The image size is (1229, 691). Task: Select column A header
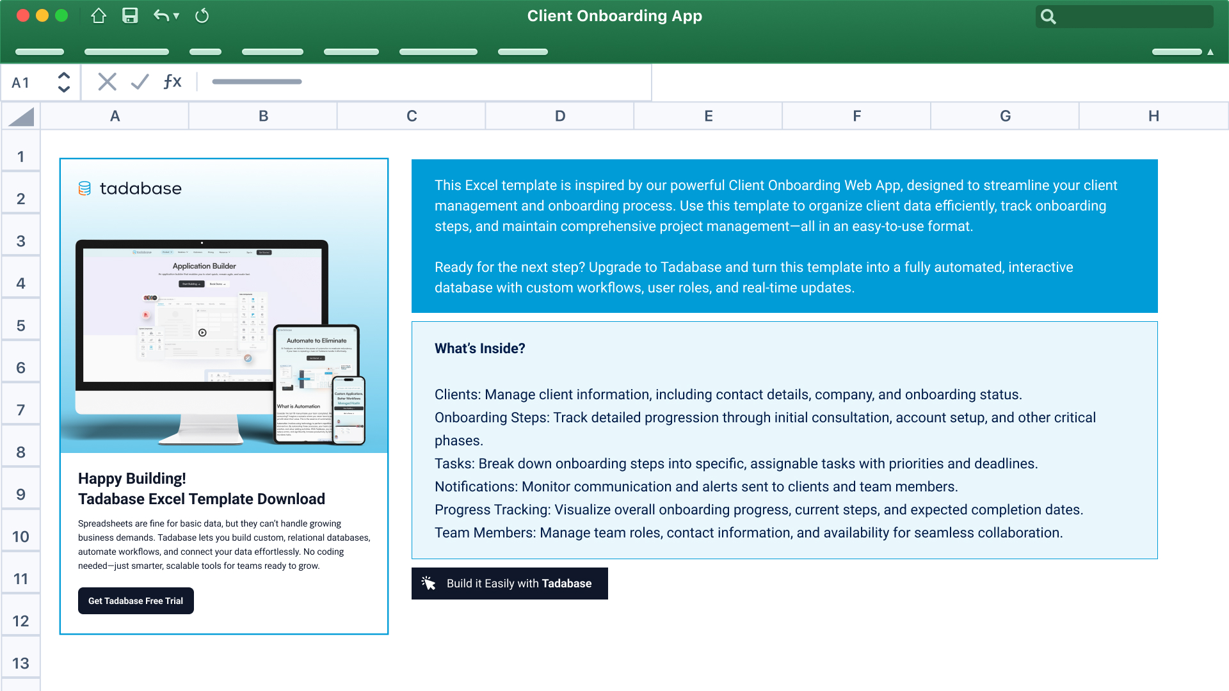pos(115,116)
